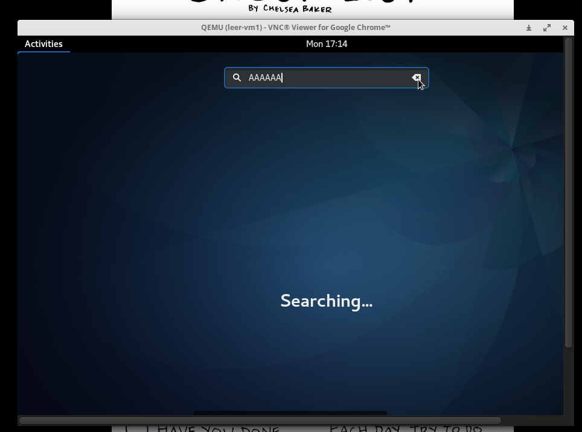Screen dimensions: 582x432
Task: Toggle fullscreen with the VNC expand icon
Action: (547, 28)
